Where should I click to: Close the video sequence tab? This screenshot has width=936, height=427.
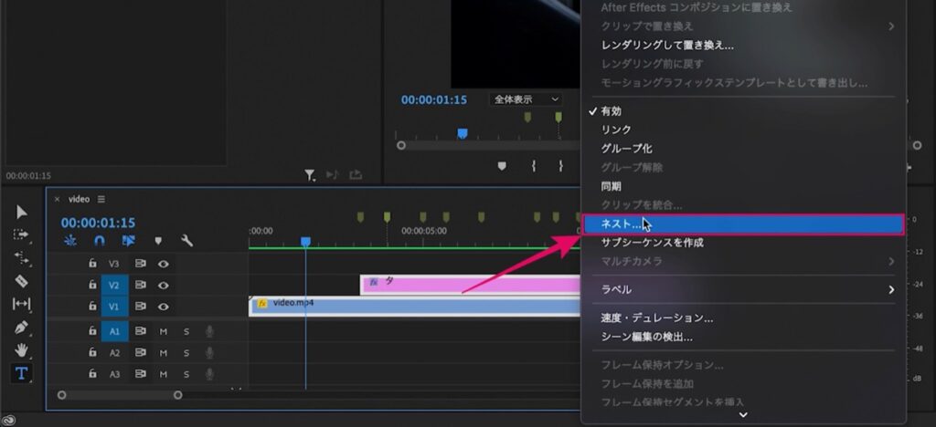pos(58,200)
